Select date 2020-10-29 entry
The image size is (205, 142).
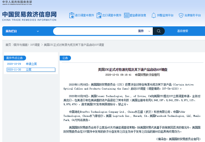[x=14, y=64]
